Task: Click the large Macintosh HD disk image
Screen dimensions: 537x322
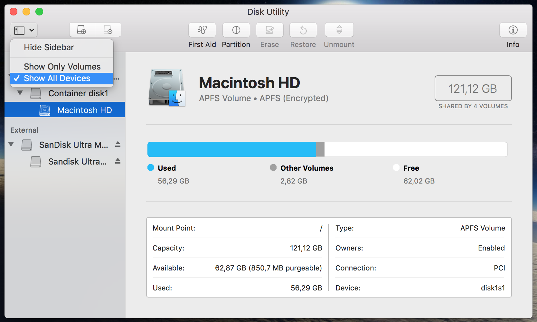Action: point(167,88)
